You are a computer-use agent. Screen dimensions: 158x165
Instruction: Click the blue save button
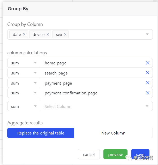[x=140, y=154]
